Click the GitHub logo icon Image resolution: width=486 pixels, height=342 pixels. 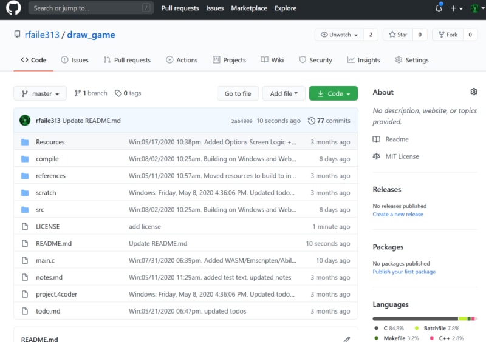coord(13,8)
